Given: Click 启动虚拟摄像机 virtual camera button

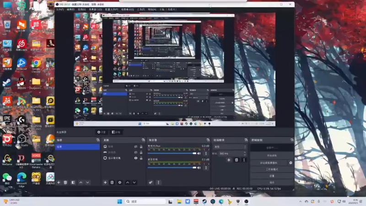Looking at the screenshot, I should pyautogui.click(x=269, y=163).
